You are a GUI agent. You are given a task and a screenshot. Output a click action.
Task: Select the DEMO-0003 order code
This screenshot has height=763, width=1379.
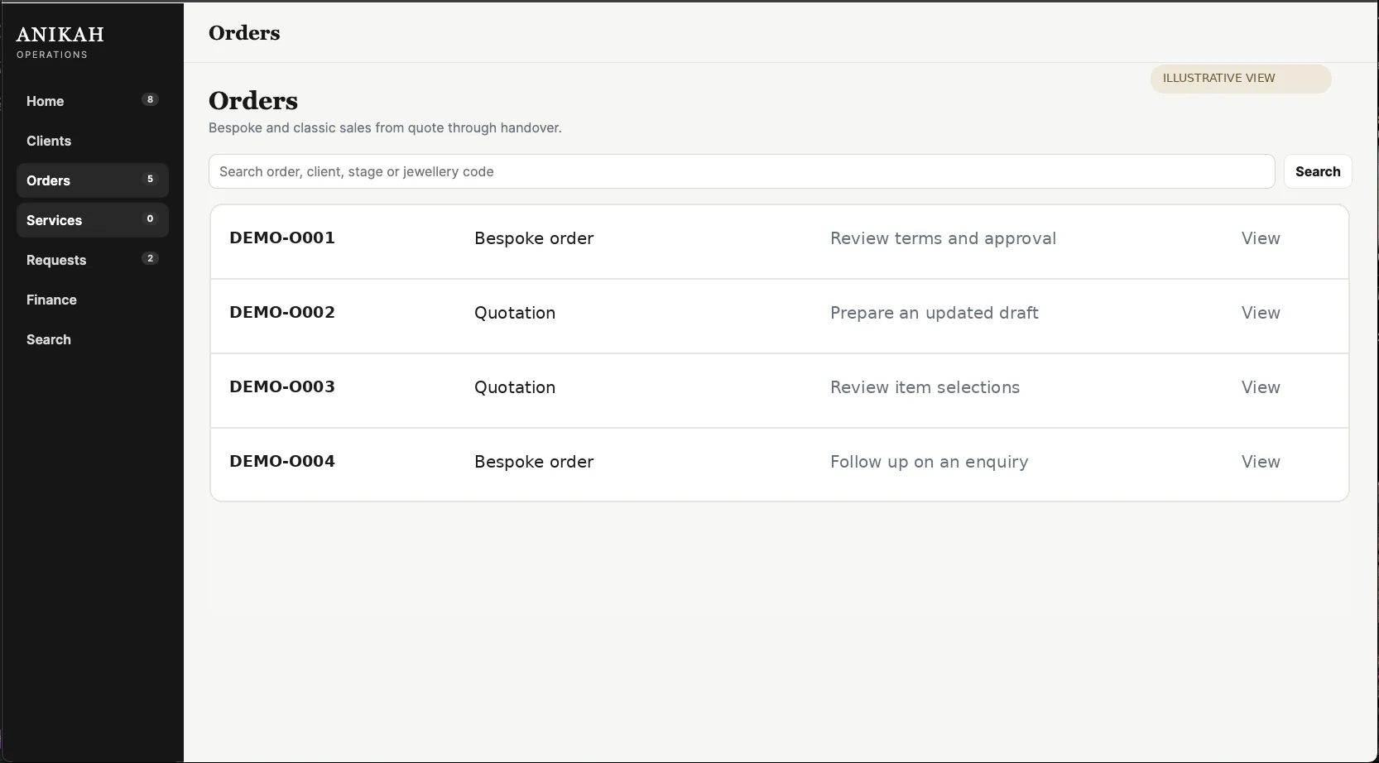pyautogui.click(x=282, y=386)
